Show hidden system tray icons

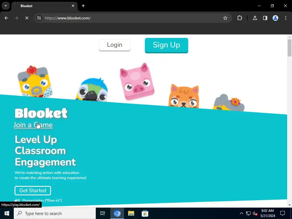point(241,213)
